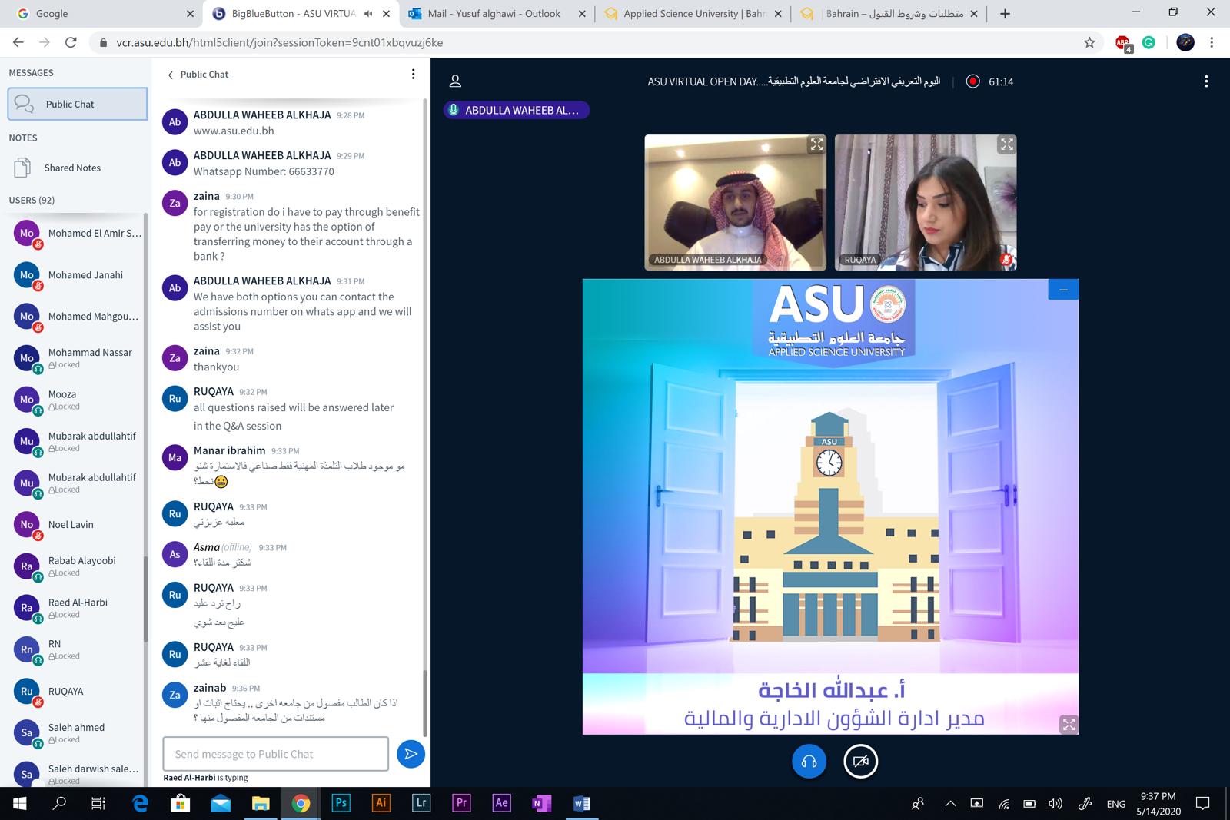This screenshot has width=1230, height=820.
Task: Click the red recording indicator
Action: (972, 81)
